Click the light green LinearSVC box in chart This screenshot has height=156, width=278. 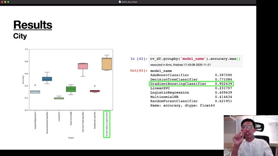tap(59, 98)
